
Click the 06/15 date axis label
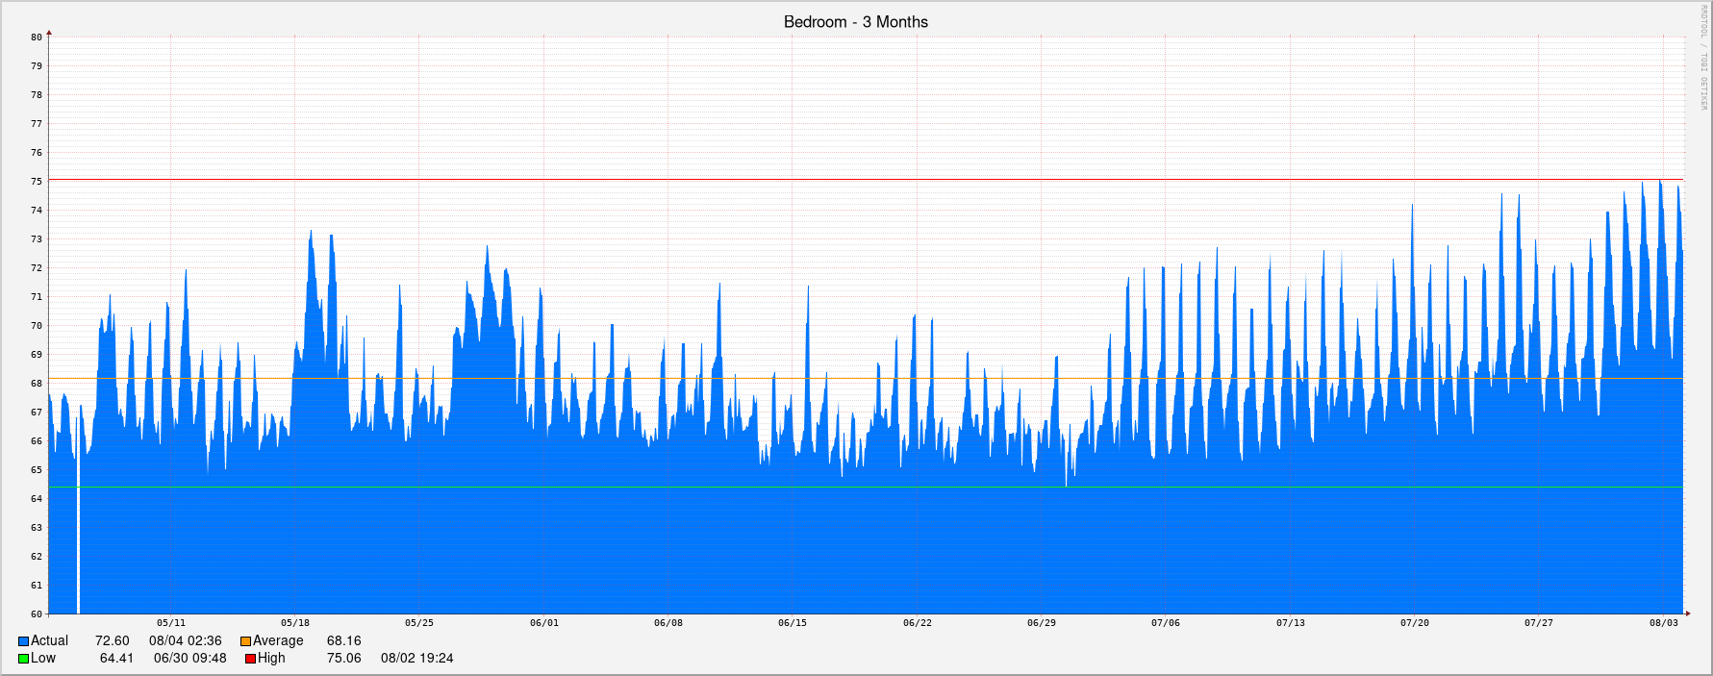coord(793,623)
